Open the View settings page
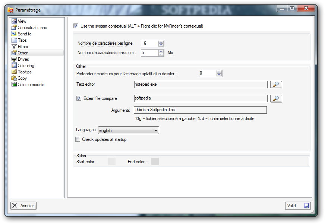 tap(22, 21)
